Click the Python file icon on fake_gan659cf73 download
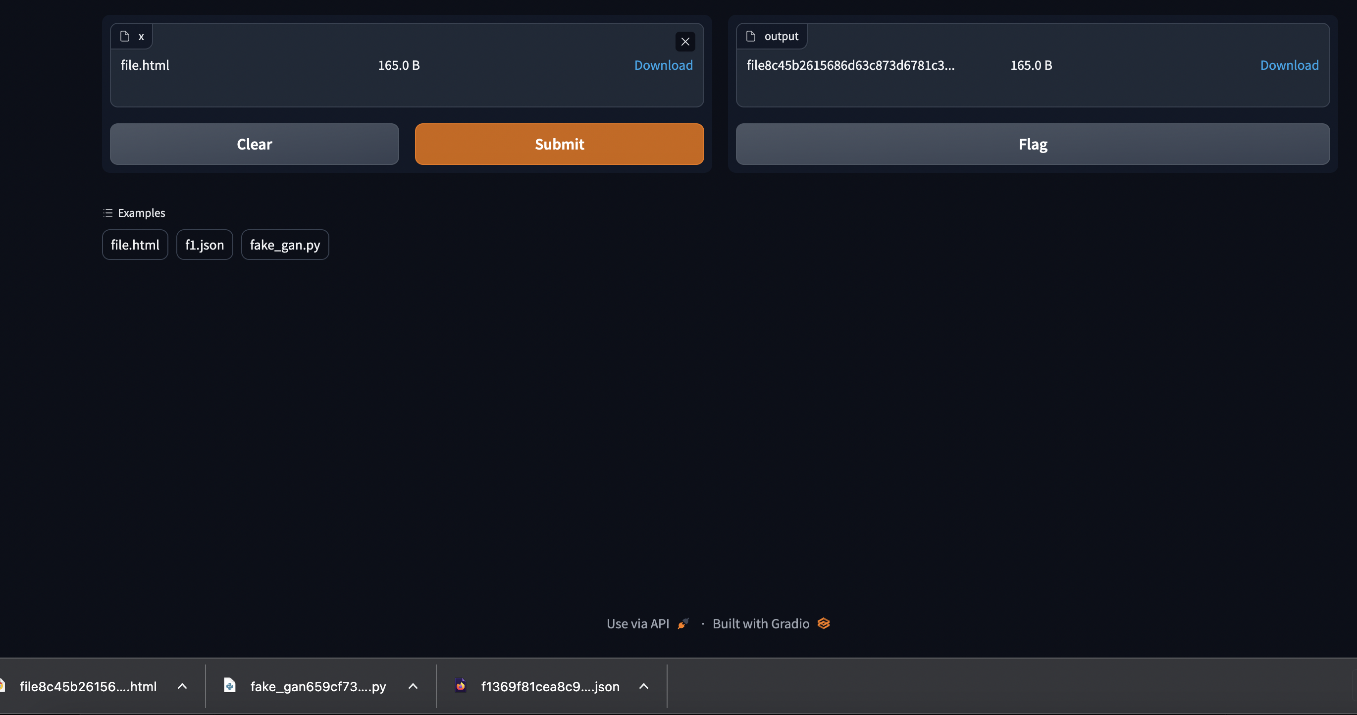Screen dimensions: 1357x715 pyautogui.click(x=230, y=685)
